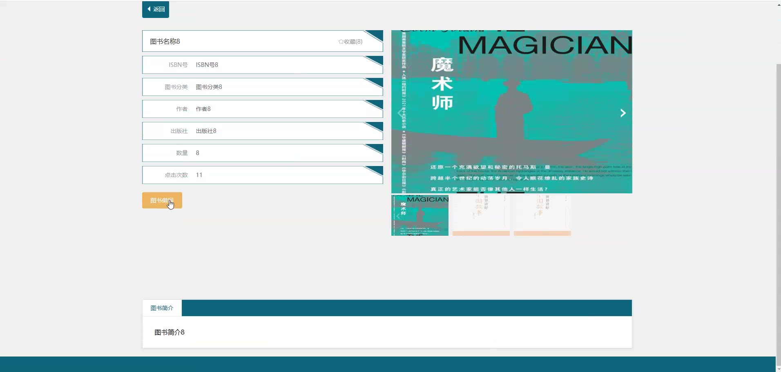Click the large Magician book cover image
Image resolution: width=781 pixels, height=372 pixels.
[512, 112]
